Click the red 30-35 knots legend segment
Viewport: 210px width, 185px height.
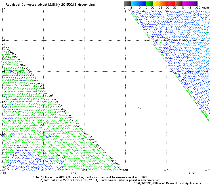point(171,3)
